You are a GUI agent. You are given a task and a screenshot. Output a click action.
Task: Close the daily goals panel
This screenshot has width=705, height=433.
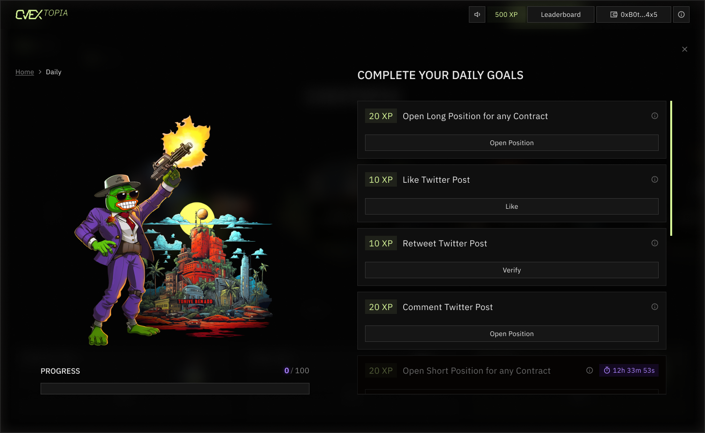(685, 49)
